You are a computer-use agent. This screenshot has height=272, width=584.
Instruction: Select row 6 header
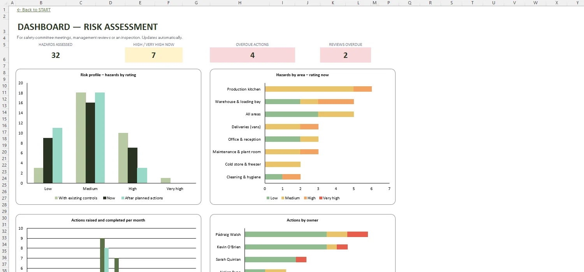pos(4,55)
